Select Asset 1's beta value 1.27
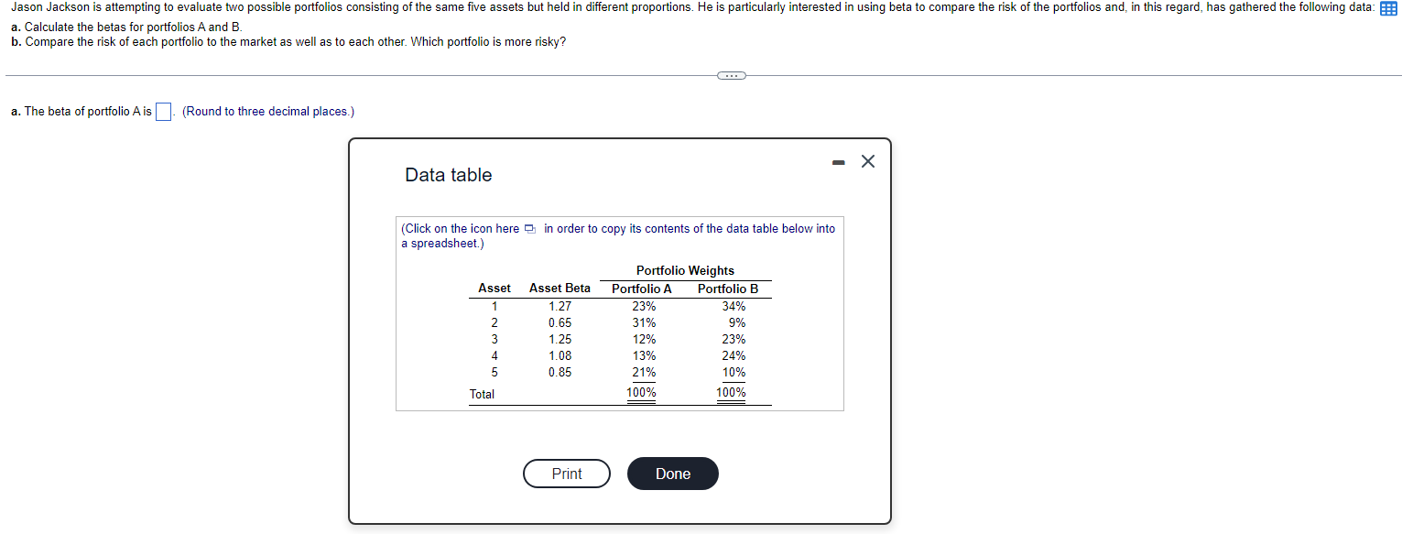1402x534 pixels. (560, 306)
